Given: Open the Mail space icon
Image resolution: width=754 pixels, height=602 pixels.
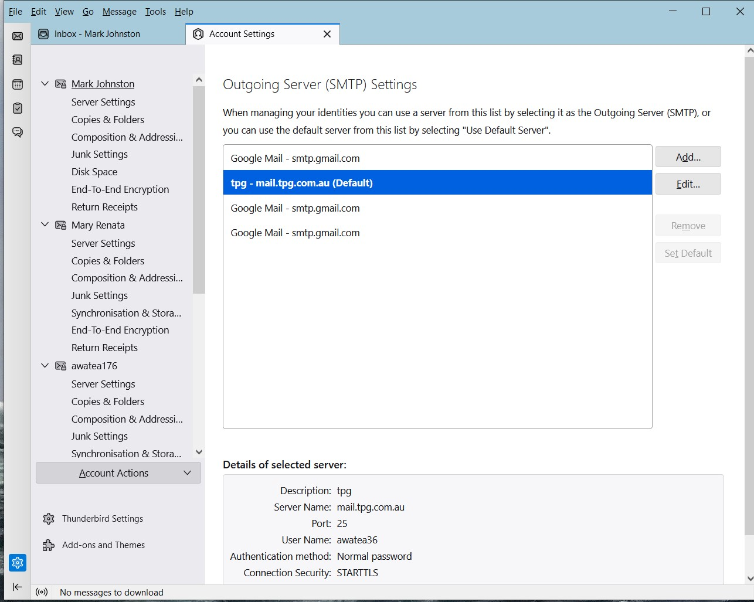Looking at the screenshot, I should [x=18, y=35].
